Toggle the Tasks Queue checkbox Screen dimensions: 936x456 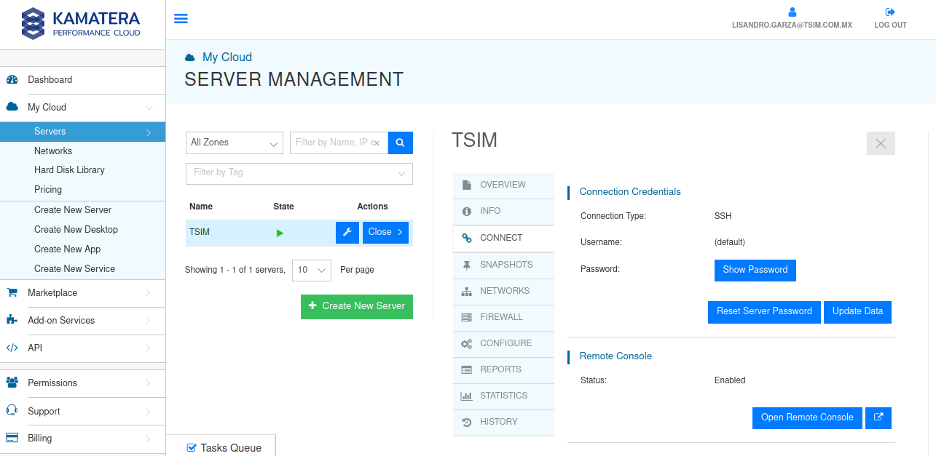192,448
